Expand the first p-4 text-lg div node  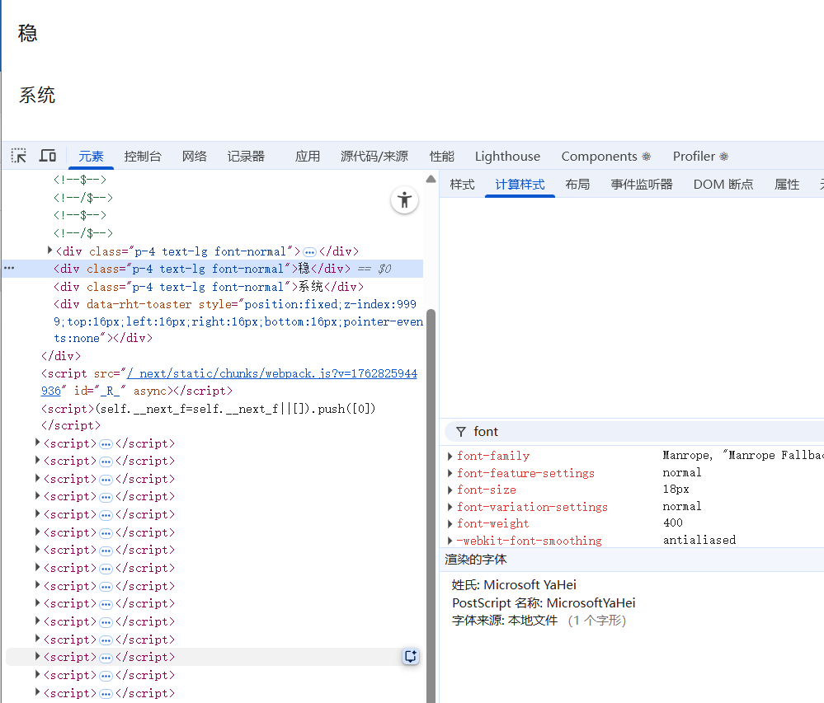point(49,251)
